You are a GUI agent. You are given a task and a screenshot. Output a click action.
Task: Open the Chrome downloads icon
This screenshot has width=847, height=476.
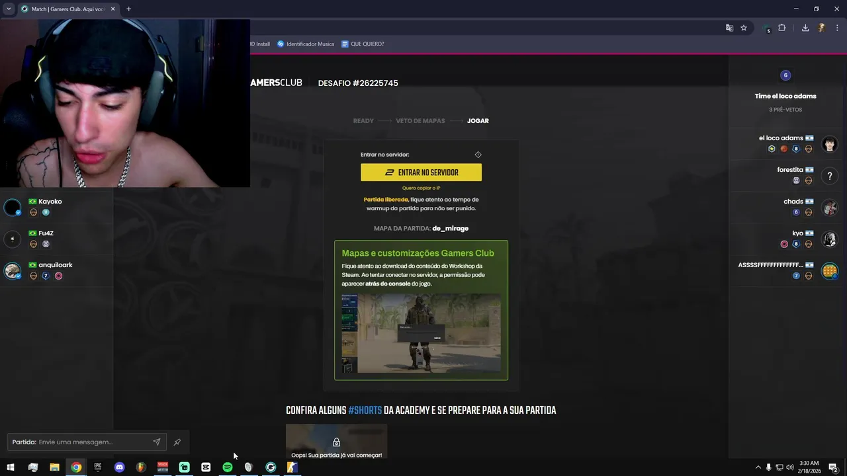[805, 28]
